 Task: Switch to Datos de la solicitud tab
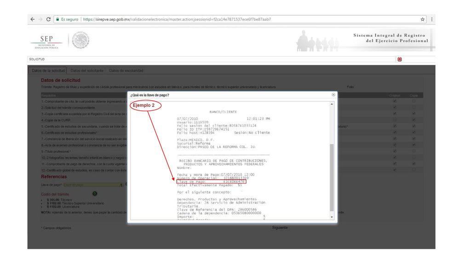[48, 70]
